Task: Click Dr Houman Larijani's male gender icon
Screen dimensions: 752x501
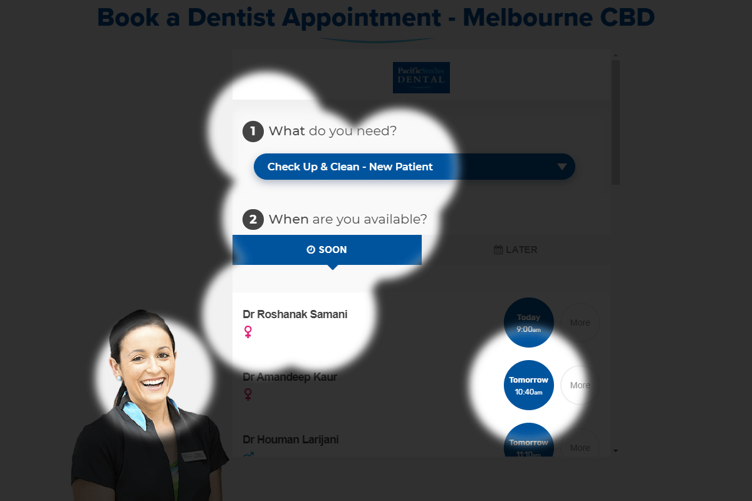Action: pos(248,455)
